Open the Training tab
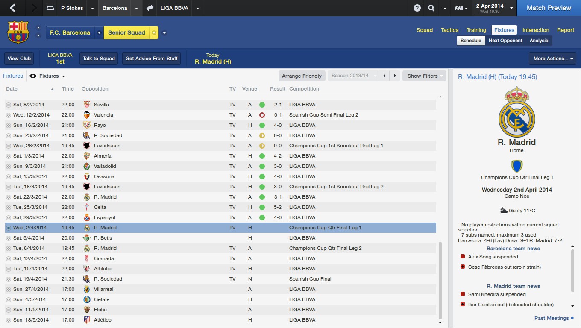This screenshot has height=328, width=581. (x=476, y=30)
